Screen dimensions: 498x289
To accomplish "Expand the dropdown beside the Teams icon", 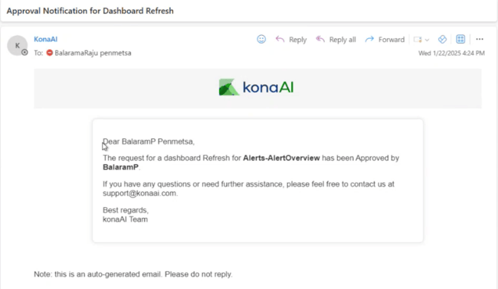I will [427, 40].
